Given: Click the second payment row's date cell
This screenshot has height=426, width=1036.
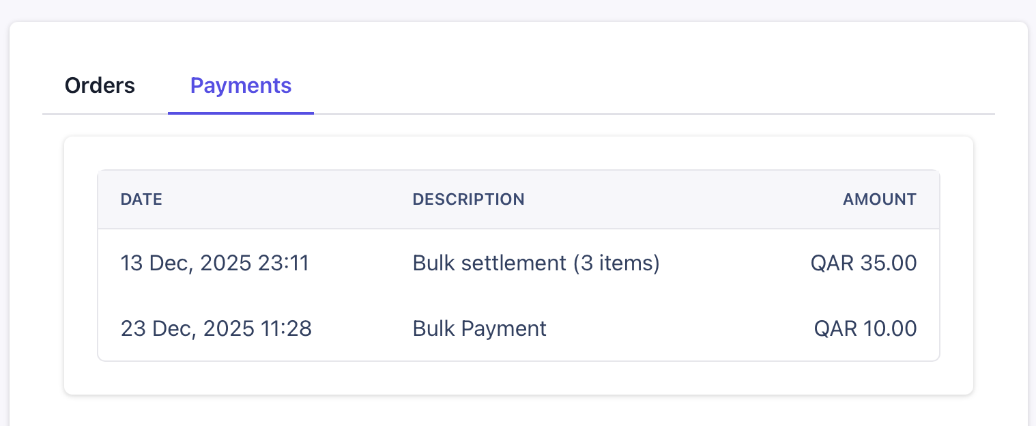Looking at the screenshot, I should click(x=216, y=328).
